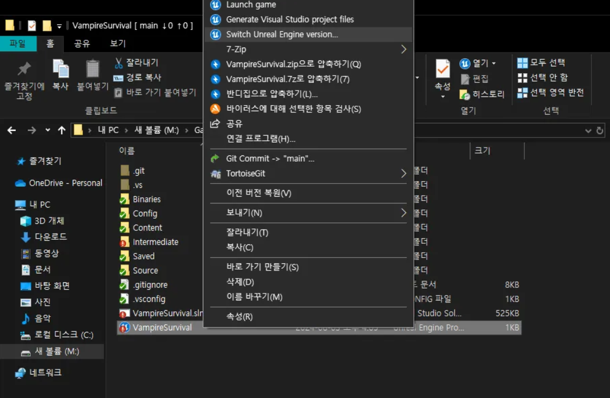Open 히스토리 in the ribbon
The height and width of the screenshot is (398, 610).
482,94
